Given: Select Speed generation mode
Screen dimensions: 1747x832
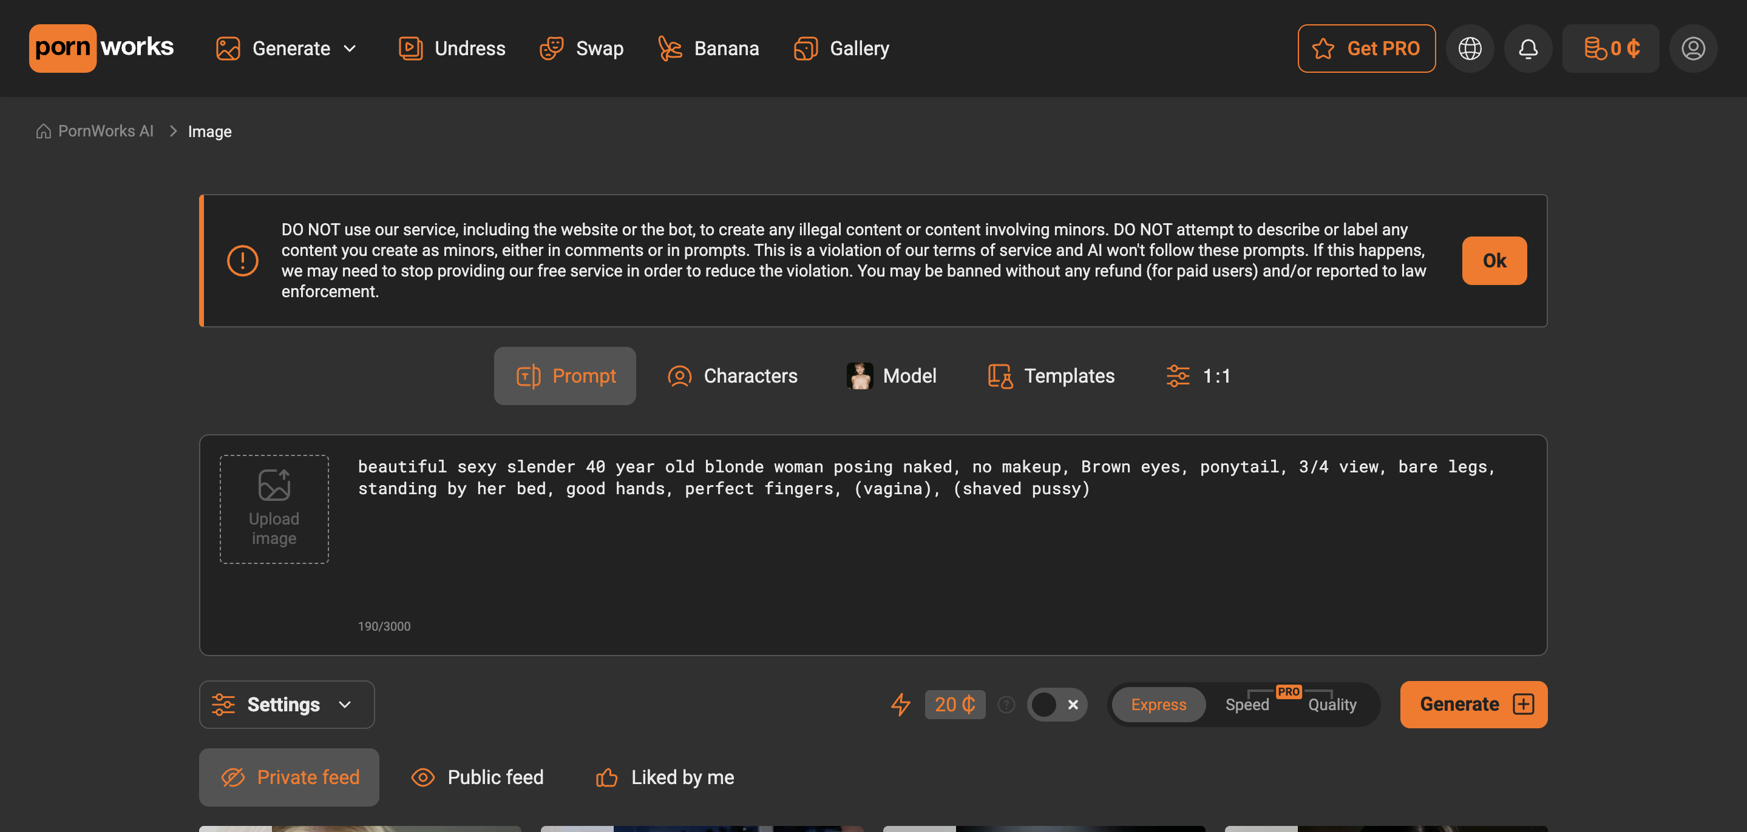Looking at the screenshot, I should (1246, 705).
